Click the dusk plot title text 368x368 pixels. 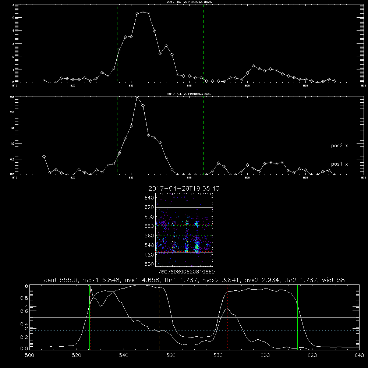(x=189, y=94)
